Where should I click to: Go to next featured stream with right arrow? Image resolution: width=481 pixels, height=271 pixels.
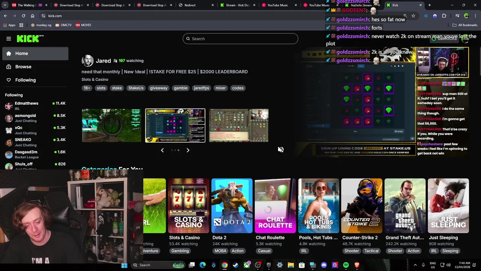point(188,150)
